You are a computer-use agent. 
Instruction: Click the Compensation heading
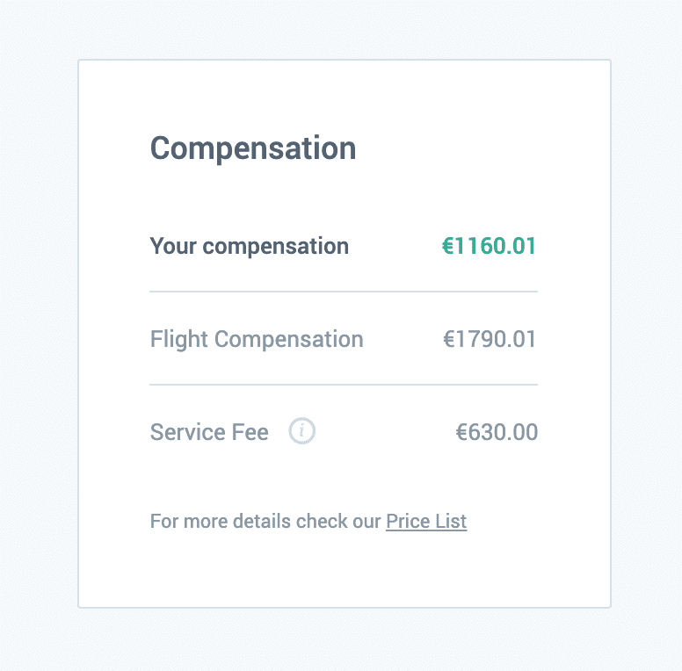point(253,149)
